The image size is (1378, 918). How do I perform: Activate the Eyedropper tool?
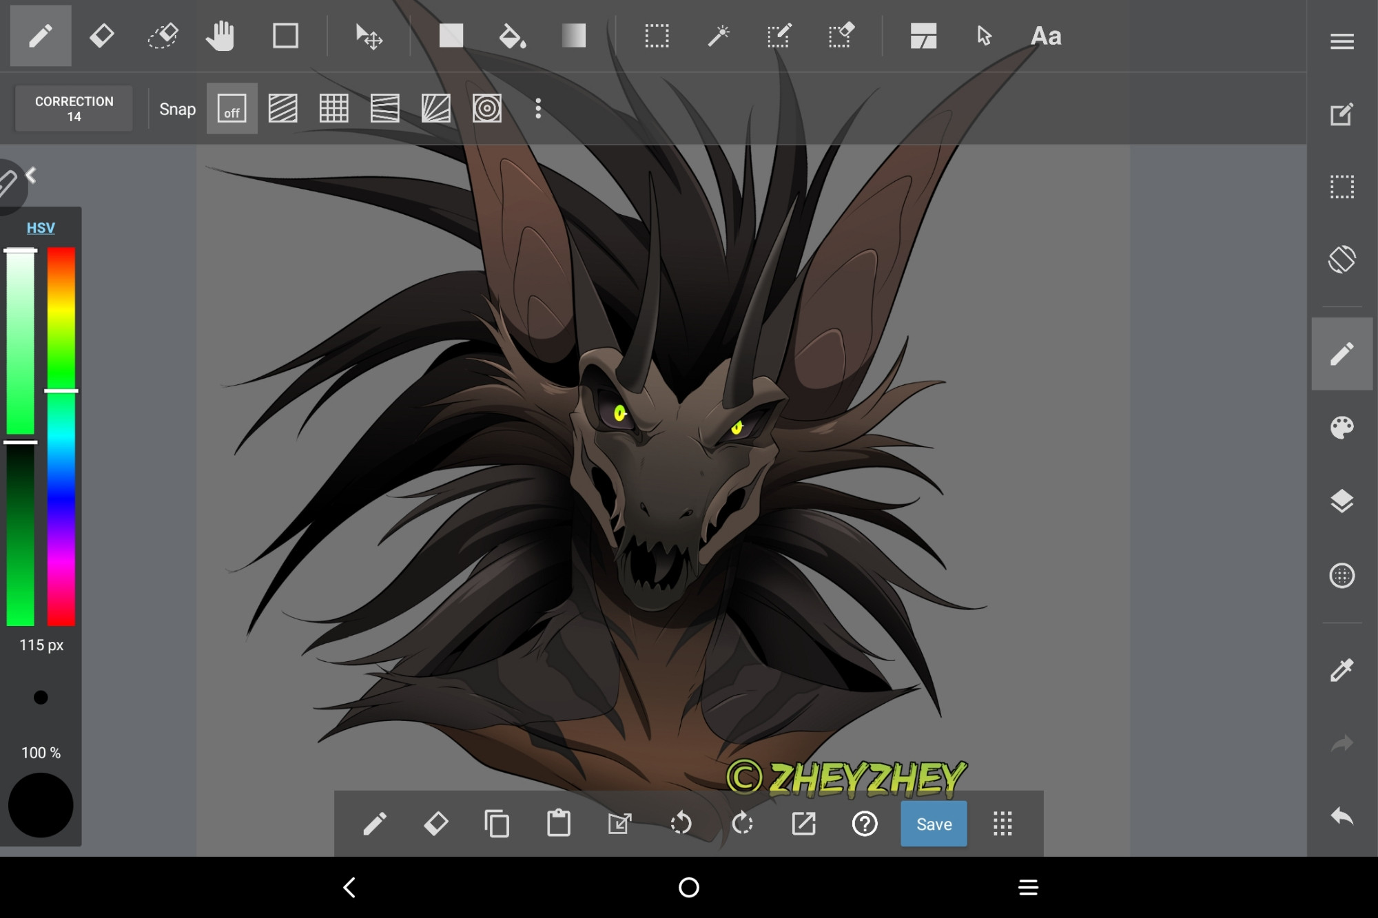point(1342,669)
